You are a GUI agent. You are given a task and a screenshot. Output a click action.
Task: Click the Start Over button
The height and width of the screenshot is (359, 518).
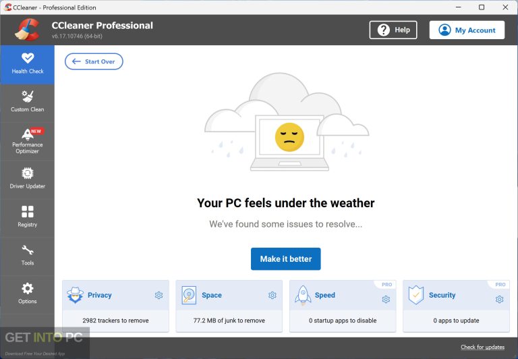pyautogui.click(x=94, y=61)
